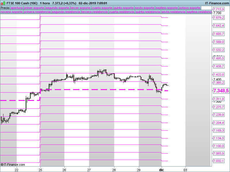Click the 7.100,0 price level label

pyautogui.click(x=218, y=146)
